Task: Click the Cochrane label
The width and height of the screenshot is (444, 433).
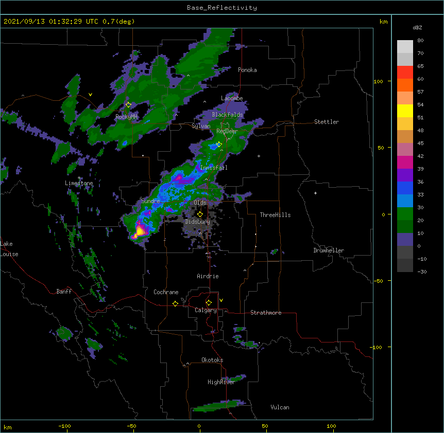Action: pyautogui.click(x=166, y=292)
